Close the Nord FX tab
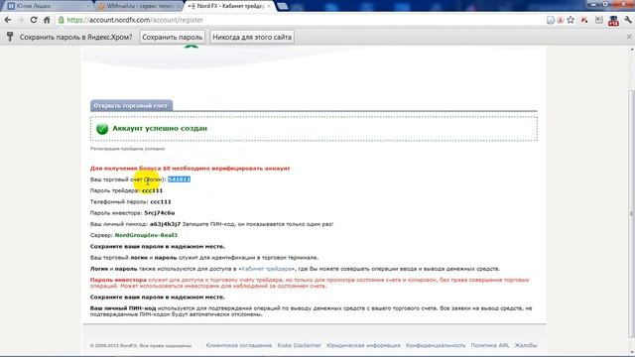The image size is (635, 357). click(269, 6)
